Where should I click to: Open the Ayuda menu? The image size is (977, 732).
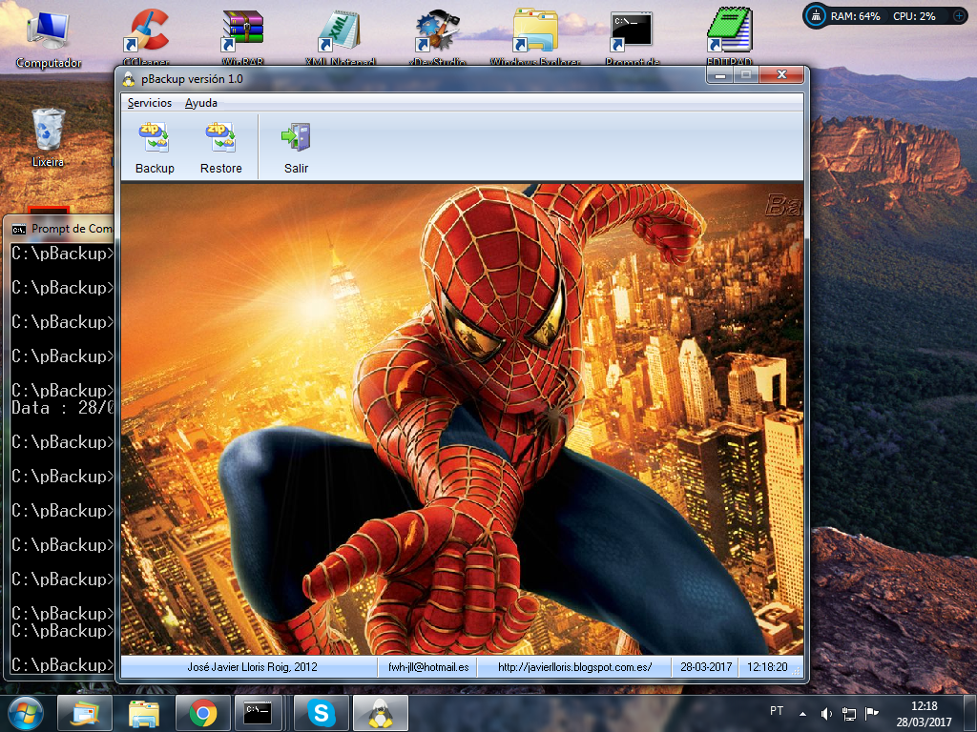(x=201, y=103)
